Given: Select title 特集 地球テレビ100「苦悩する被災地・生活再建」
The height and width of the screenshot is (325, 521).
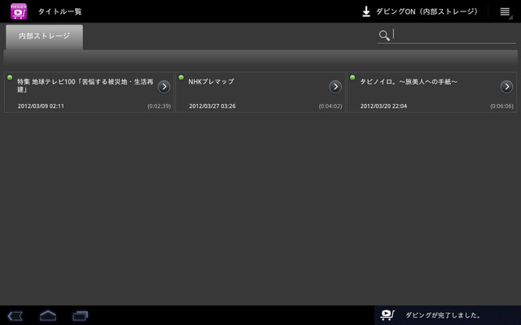Looking at the screenshot, I should pyautogui.click(x=85, y=85).
